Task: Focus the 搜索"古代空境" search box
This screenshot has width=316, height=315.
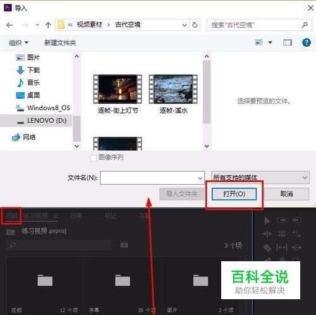Action: pyautogui.click(x=259, y=25)
